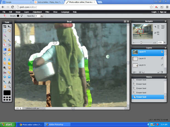
Task: Click the Login link
Action: [154, 12]
